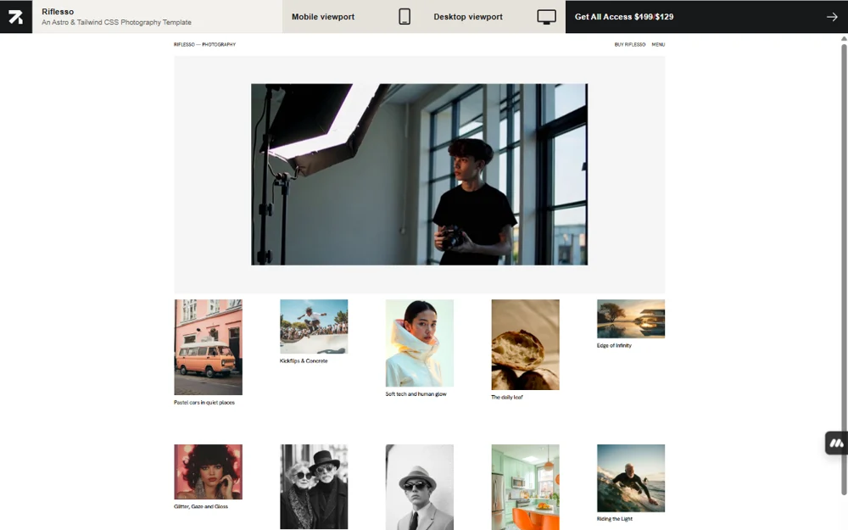Open the sunset infinity pool photo

tap(631, 319)
